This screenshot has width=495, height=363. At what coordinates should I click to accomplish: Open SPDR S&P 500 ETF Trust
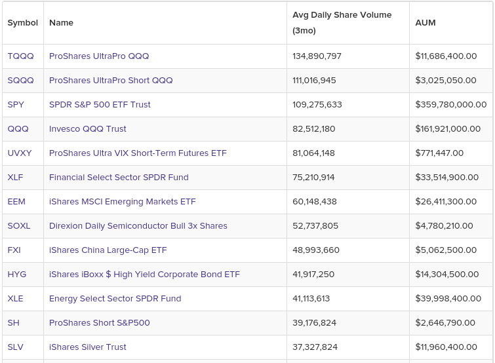100,105
